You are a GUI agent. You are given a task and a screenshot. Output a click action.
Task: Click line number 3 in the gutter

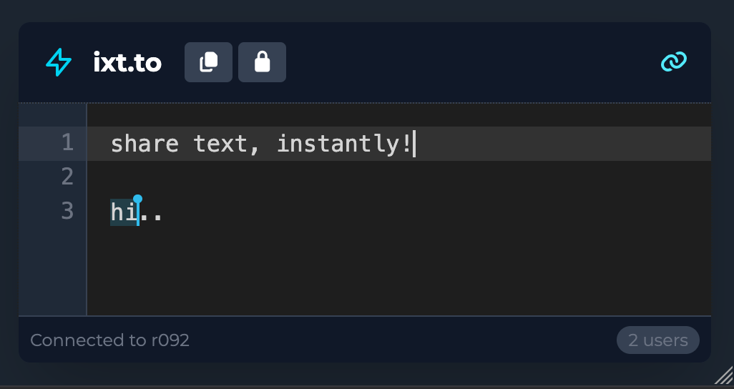click(67, 211)
